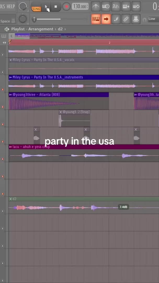This screenshot has width=159, height=283.
Task: Mute the track with Miley Cyrus instruments clip
Action: coord(3,89)
